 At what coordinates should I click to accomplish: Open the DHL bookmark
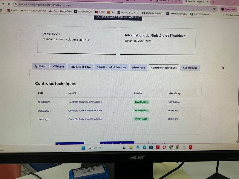click(111, 12)
